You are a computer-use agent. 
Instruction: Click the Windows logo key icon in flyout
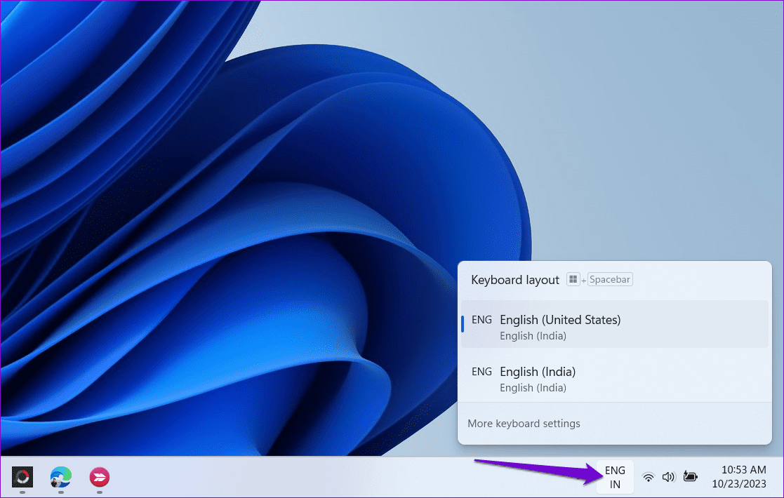coord(573,279)
